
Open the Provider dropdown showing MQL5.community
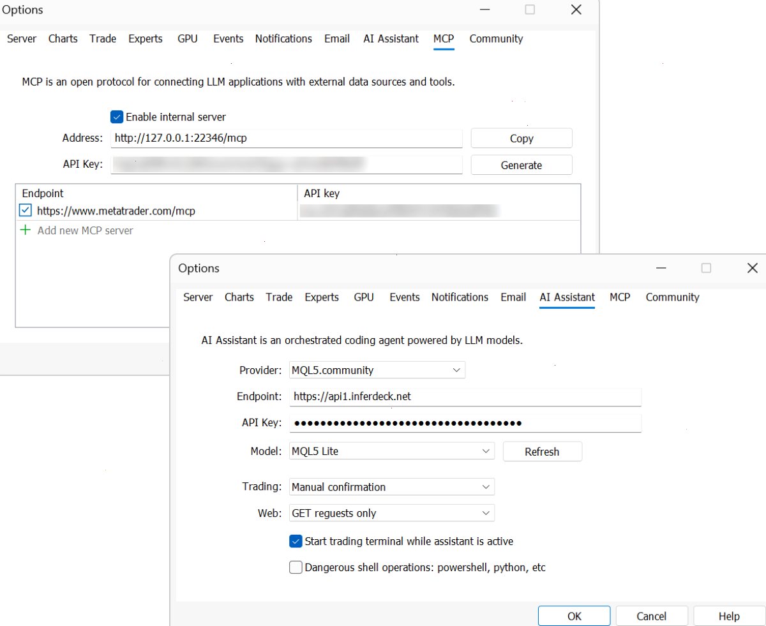point(377,370)
